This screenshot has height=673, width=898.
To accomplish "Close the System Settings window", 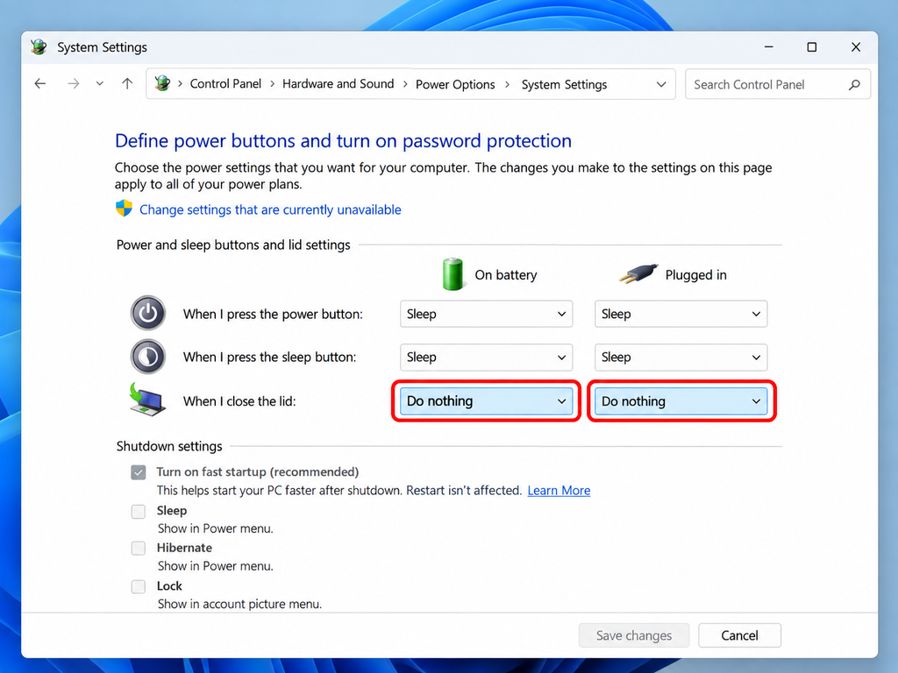I will [x=856, y=47].
